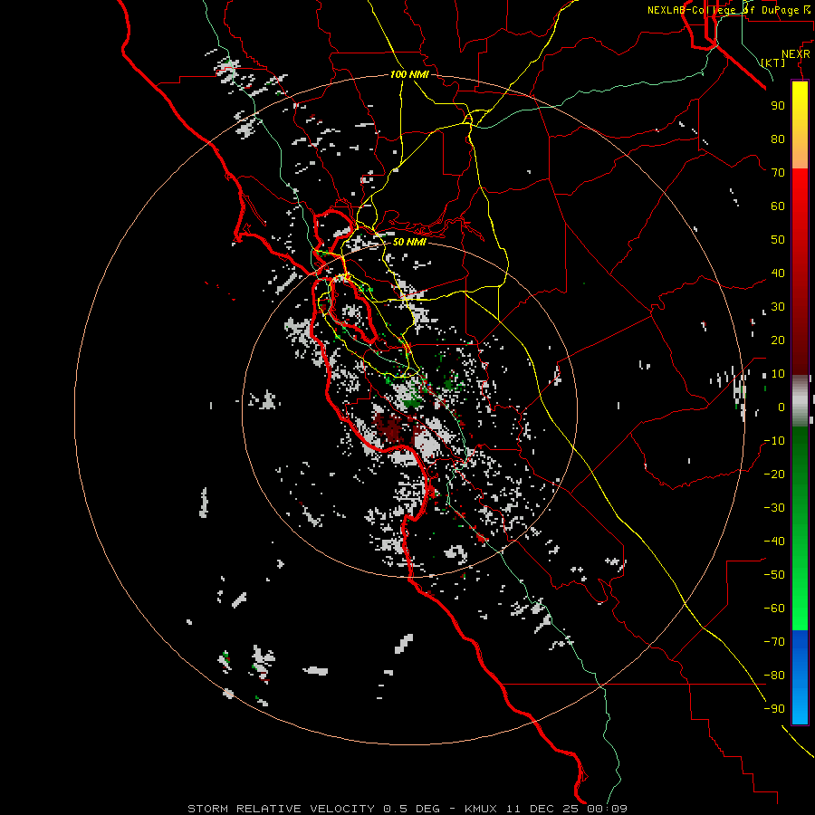
Task: Click the KMUX 11 DEC 25 00:09 timestamp
Action: [546, 809]
